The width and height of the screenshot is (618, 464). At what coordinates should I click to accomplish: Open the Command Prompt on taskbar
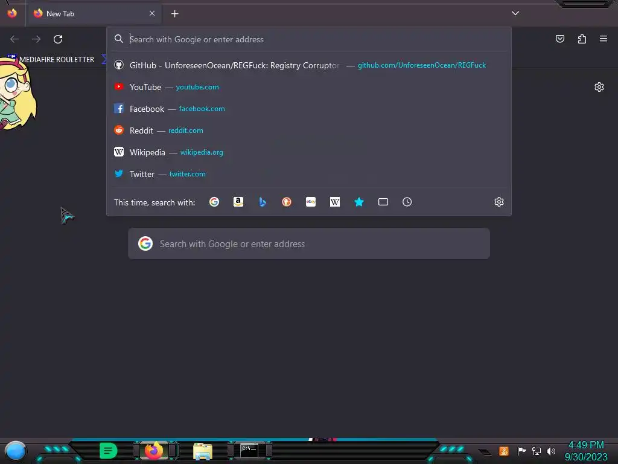(x=249, y=451)
